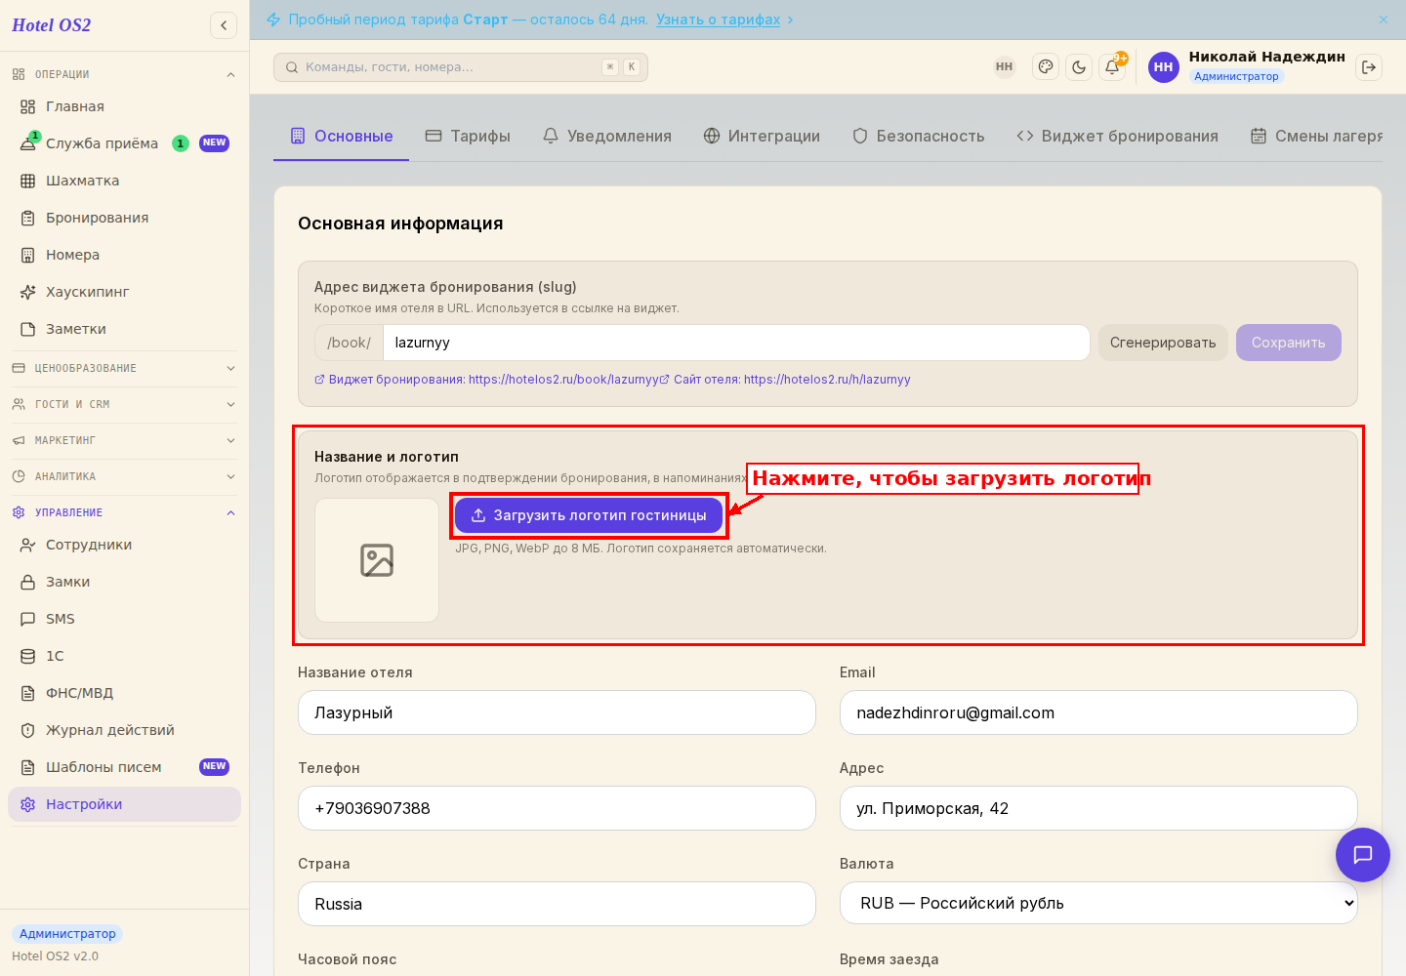
Task: Switch to the Основные tab
Action: pyautogui.click(x=342, y=136)
